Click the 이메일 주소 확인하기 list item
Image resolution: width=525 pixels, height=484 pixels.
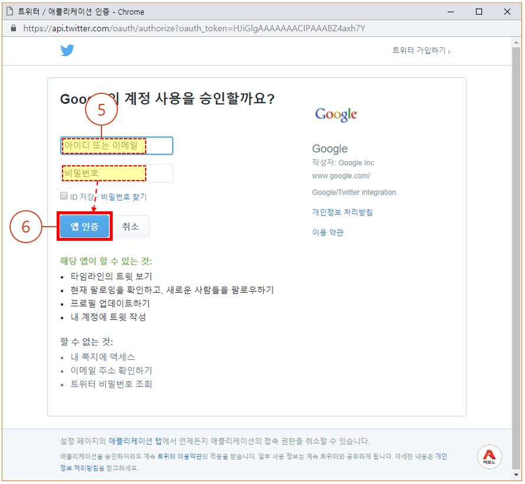click(111, 371)
